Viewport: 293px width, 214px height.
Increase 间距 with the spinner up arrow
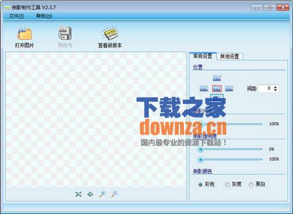(x=275, y=87)
